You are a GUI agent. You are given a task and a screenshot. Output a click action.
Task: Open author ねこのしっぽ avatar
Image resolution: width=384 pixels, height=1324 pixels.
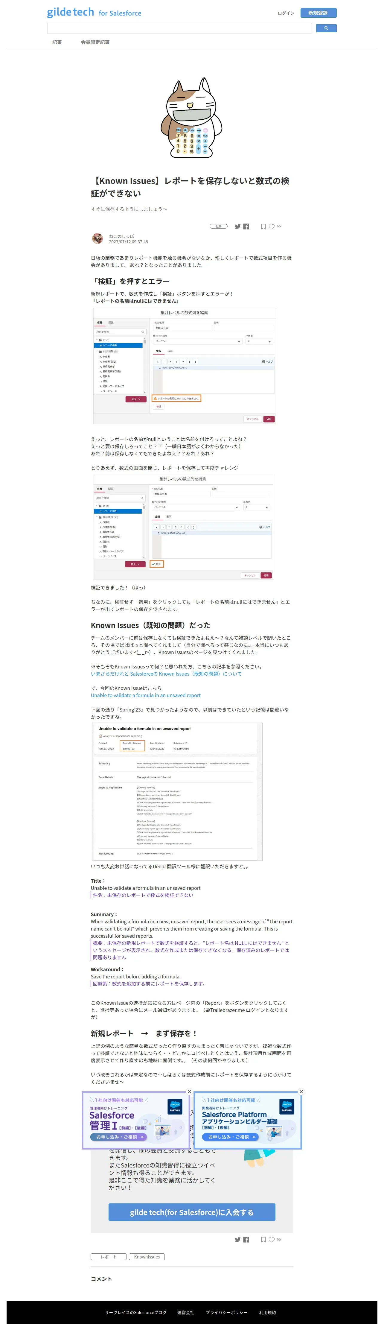[x=97, y=238]
